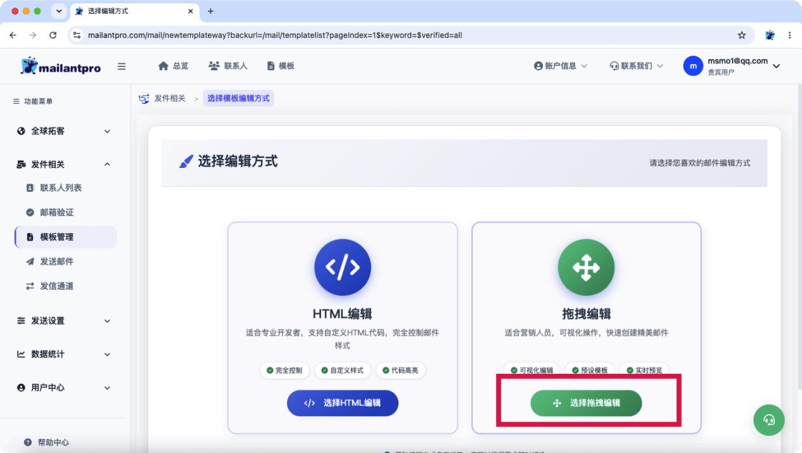Click the blue user avatar circle
802x453 pixels.
693,66
